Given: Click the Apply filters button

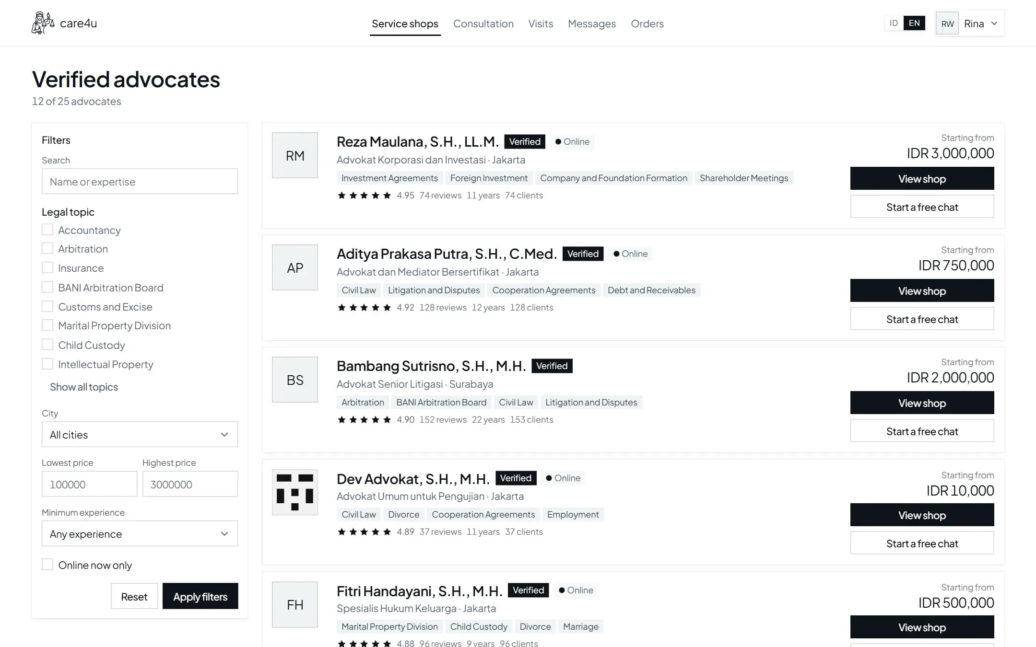Looking at the screenshot, I should (200, 596).
